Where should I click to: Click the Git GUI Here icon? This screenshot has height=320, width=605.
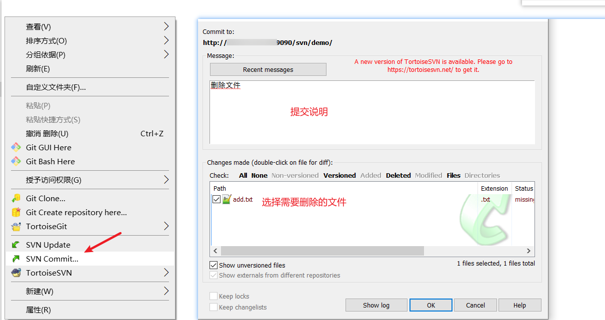click(16, 147)
